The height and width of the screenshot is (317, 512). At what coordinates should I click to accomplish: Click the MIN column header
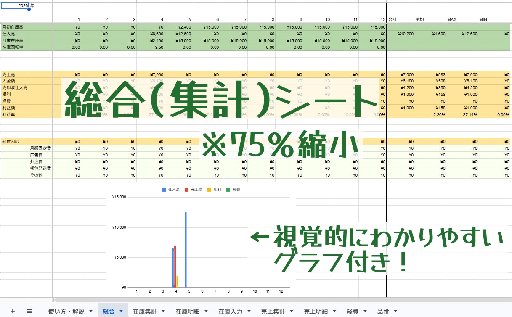click(483, 20)
